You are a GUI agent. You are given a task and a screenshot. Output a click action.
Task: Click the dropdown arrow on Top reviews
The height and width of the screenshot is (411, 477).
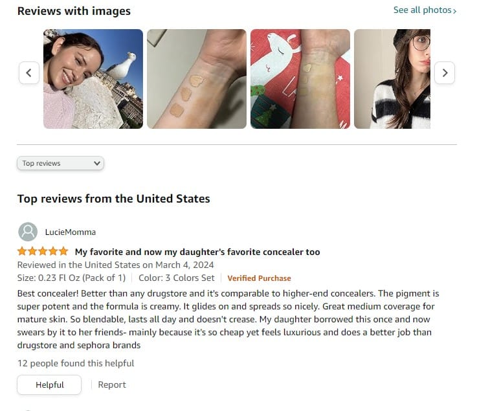point(97,163)
